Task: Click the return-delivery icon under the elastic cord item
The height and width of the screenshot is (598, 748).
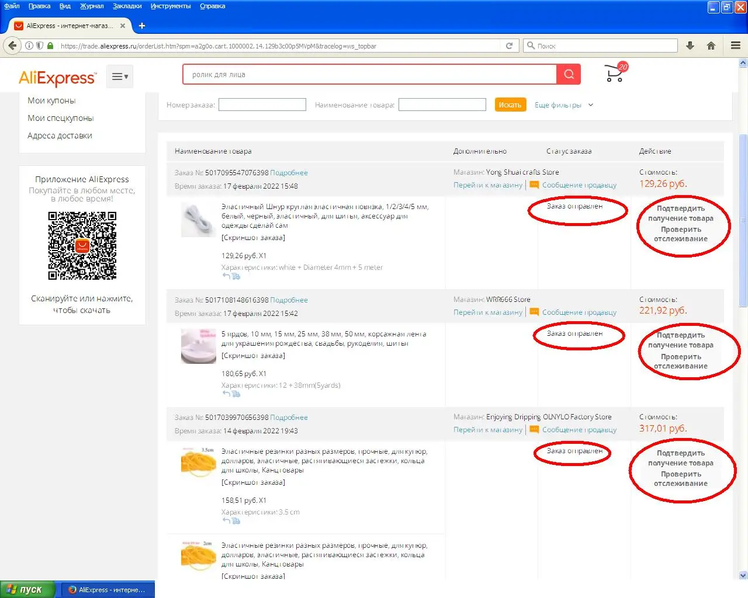Action: 231,276
